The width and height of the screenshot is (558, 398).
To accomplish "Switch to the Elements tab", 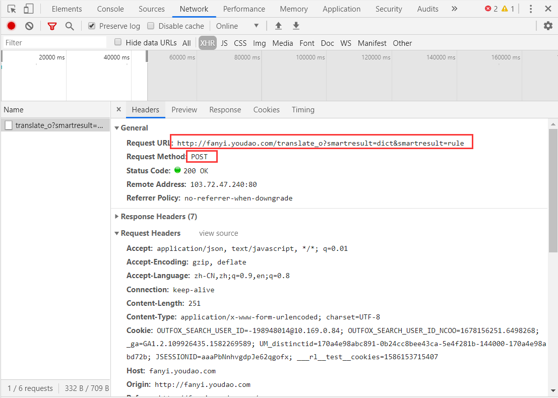I will 67,9.
